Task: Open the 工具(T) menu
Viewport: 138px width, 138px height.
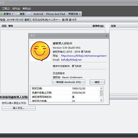Action: point(6,9)
